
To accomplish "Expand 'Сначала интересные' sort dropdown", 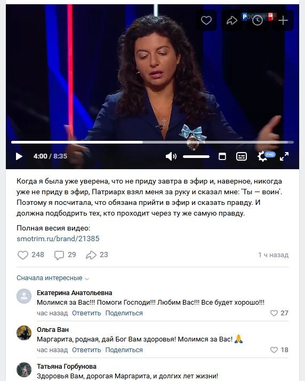I will point(53,278).
